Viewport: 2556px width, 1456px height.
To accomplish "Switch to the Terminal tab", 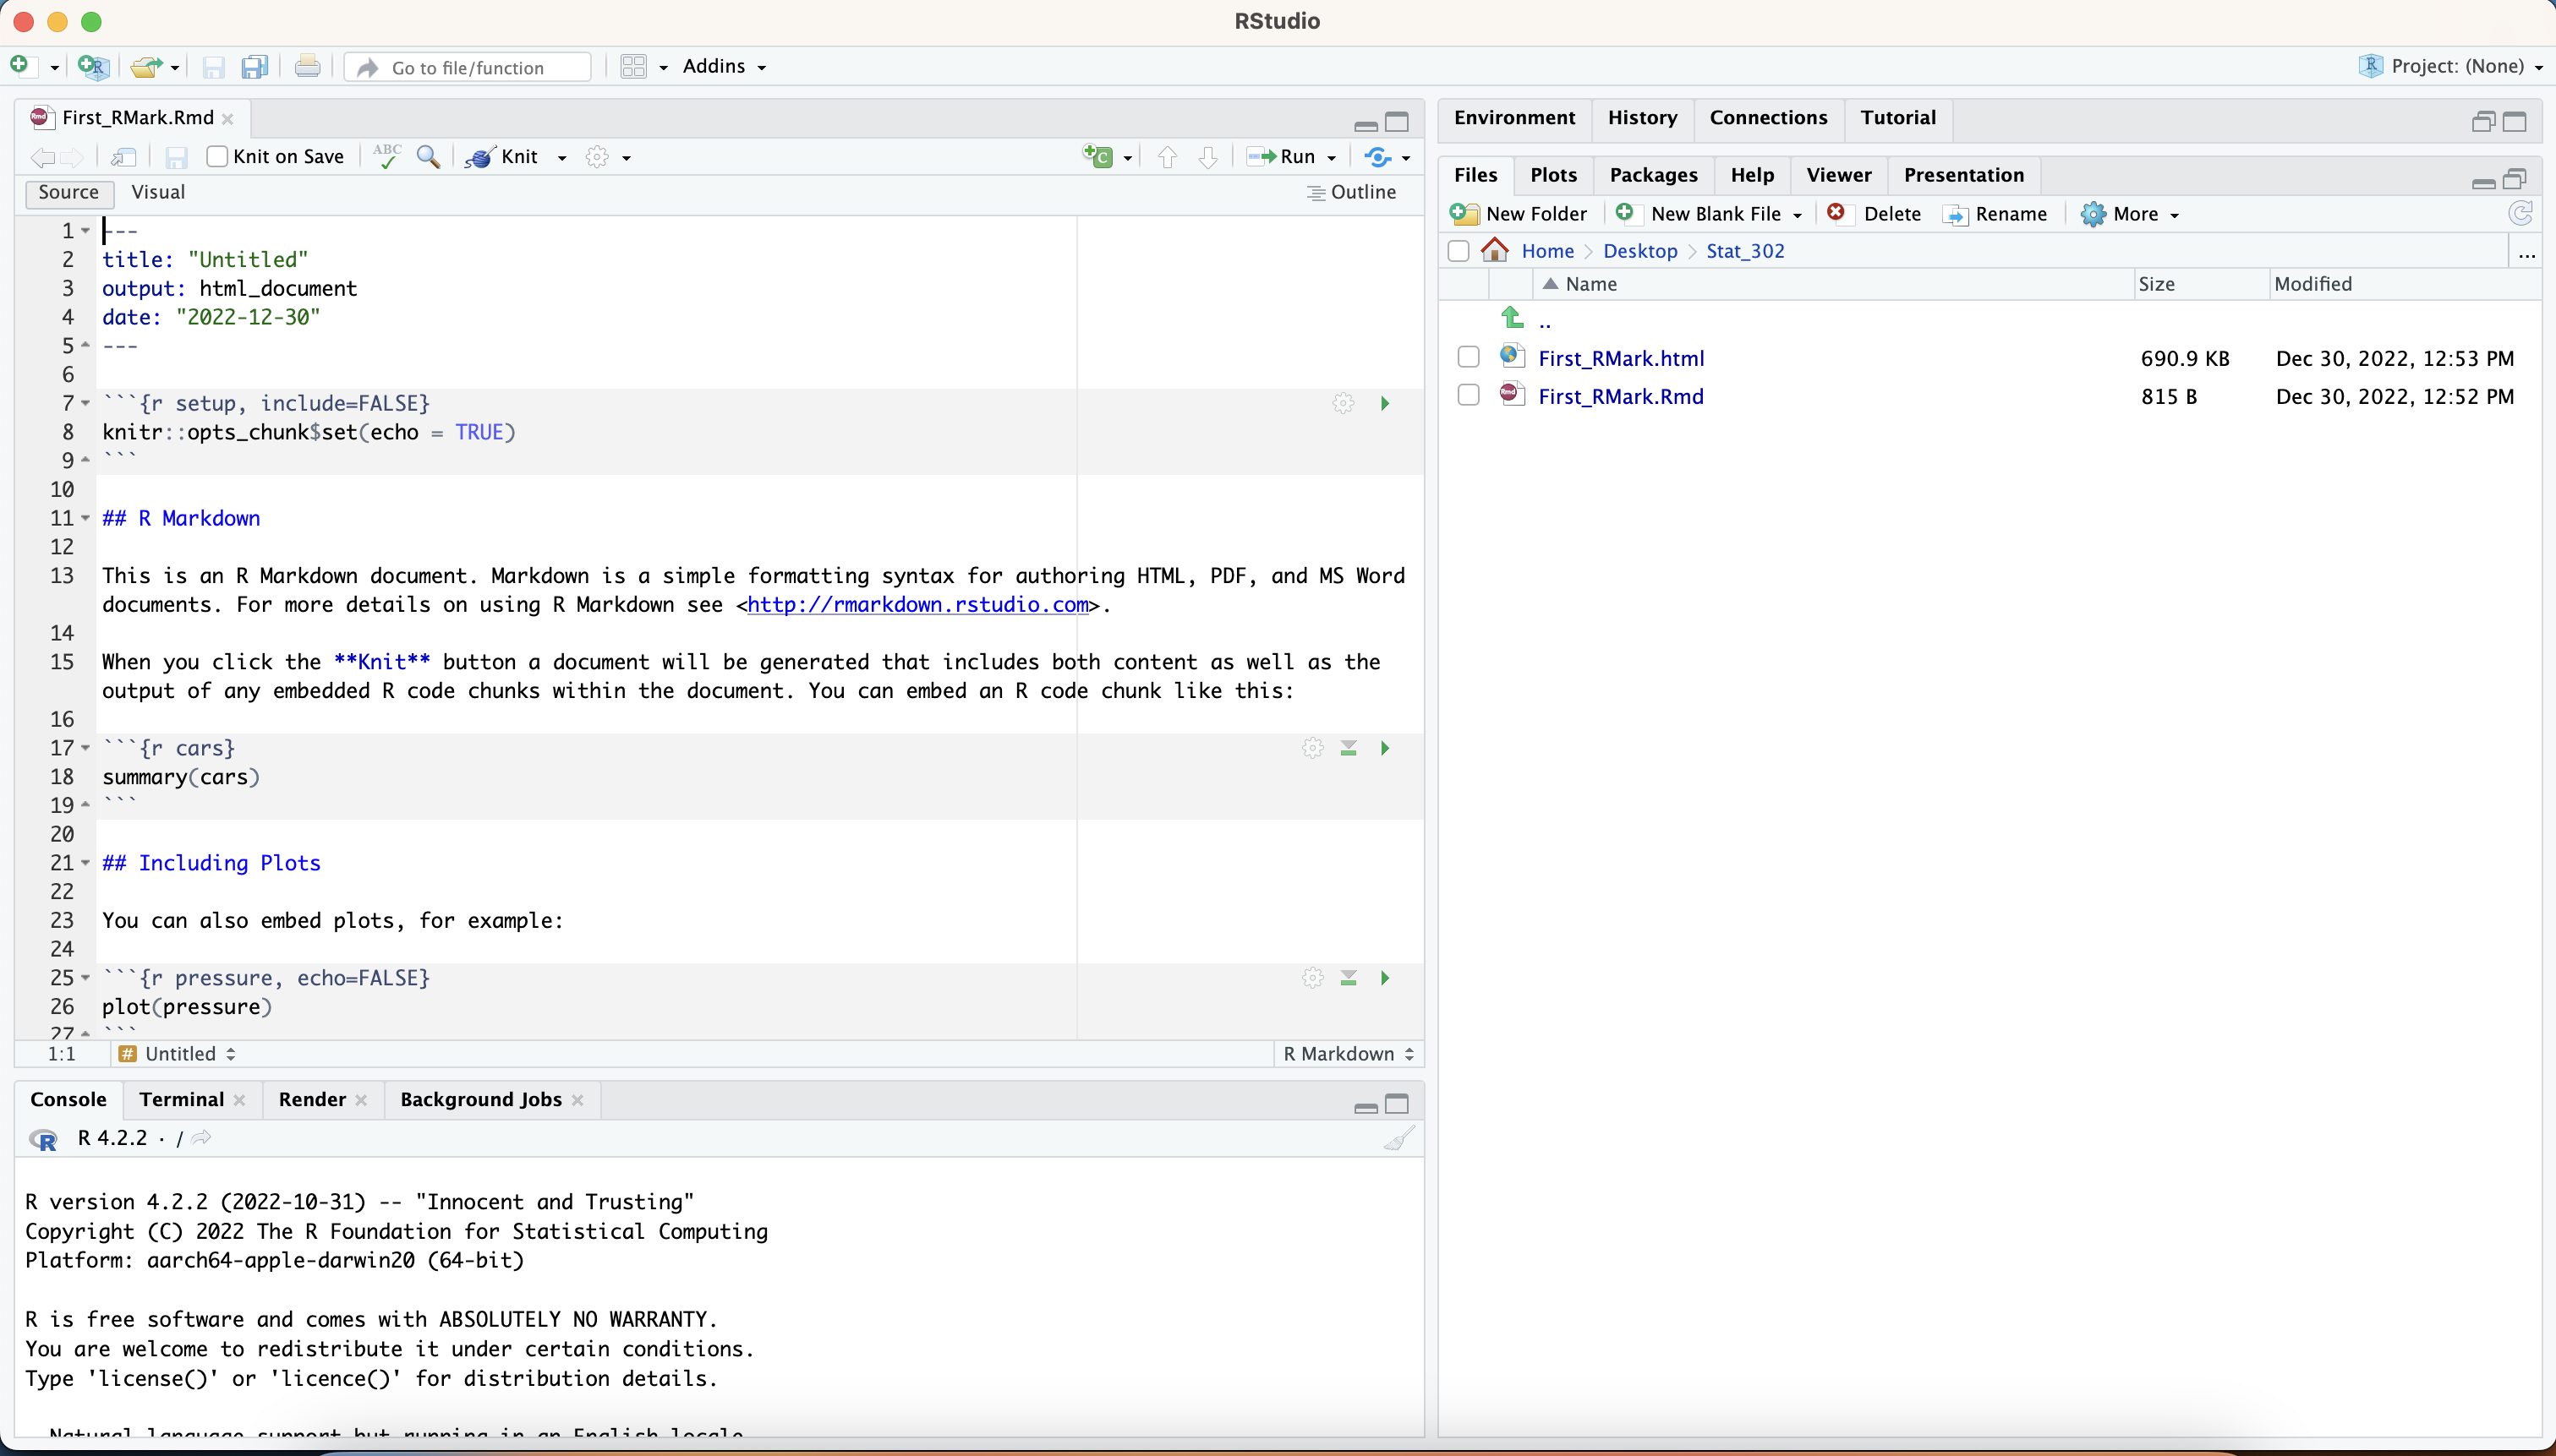I will [x=181, y=1100].
